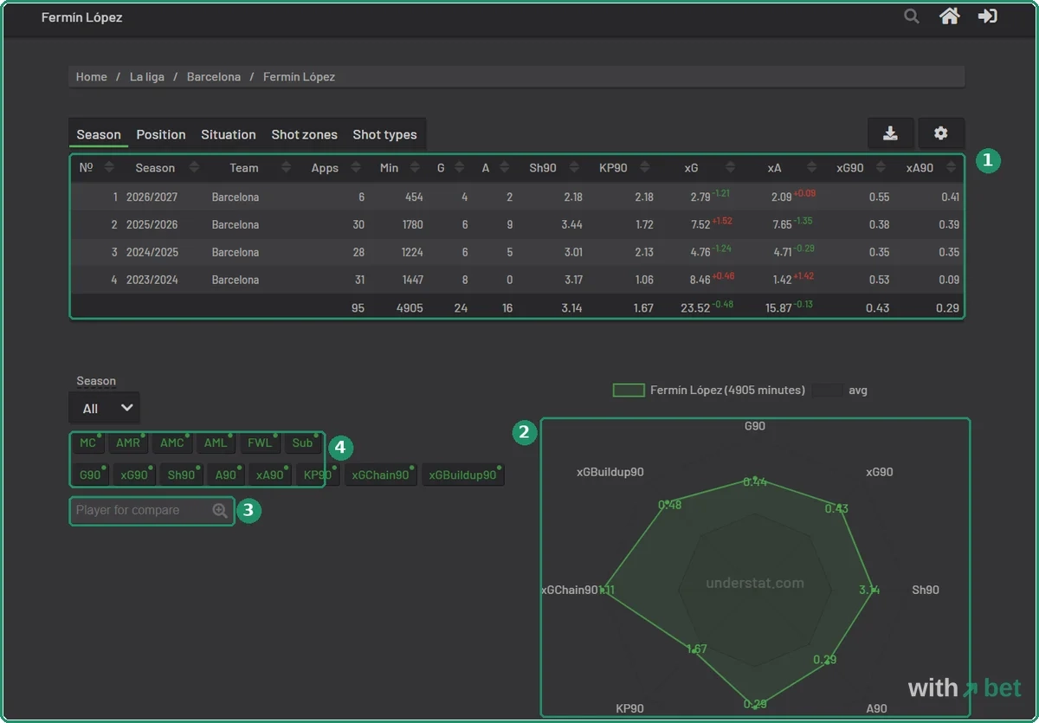Toggle the xGBuildup90 metric chip
Screen dimensions: 1039x723
463,475
